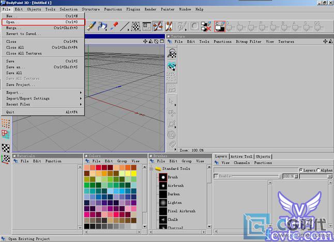Click the multi-channel brush X icon

[x=206, y=26]
